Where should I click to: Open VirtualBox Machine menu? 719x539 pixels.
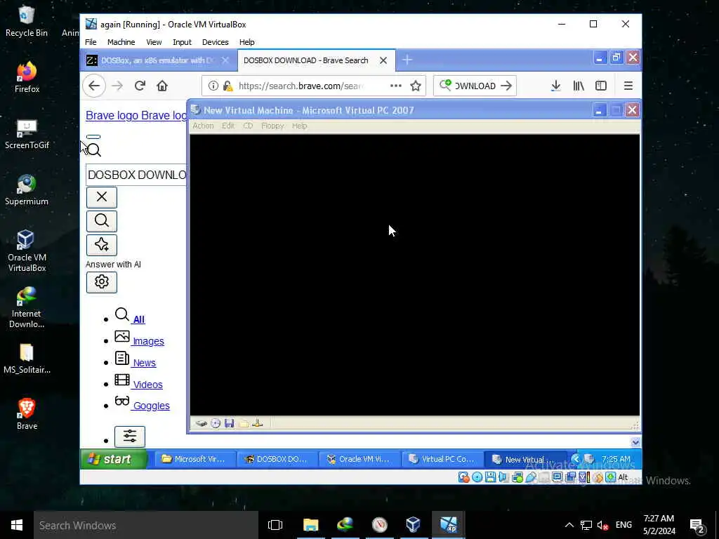pos(121,42)
